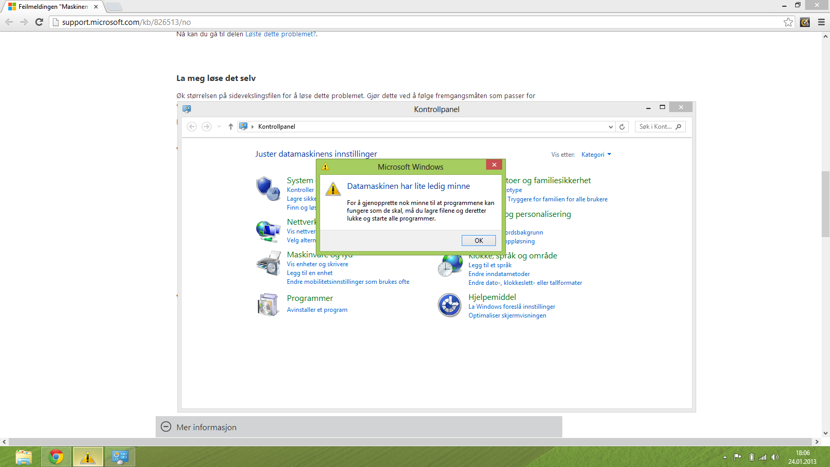Click the search magnifier in Kontrollpanel
The height and width of the screenshot is (467, 830).
679,127
